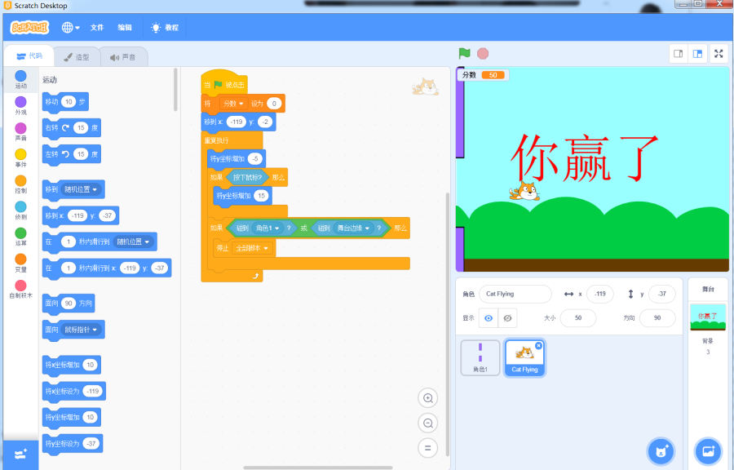Delete the Cat Flying sprite with its X

point(538,346)
